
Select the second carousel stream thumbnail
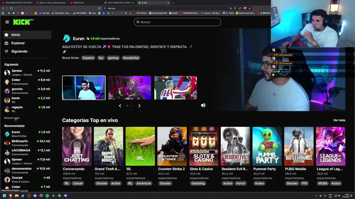point(130,88)
